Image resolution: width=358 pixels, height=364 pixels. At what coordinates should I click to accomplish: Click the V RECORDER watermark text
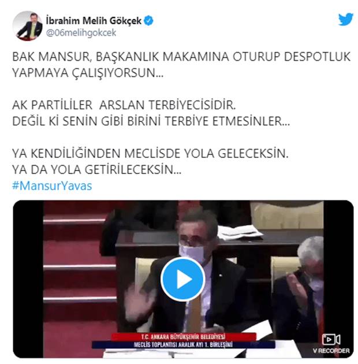point(331,351)
